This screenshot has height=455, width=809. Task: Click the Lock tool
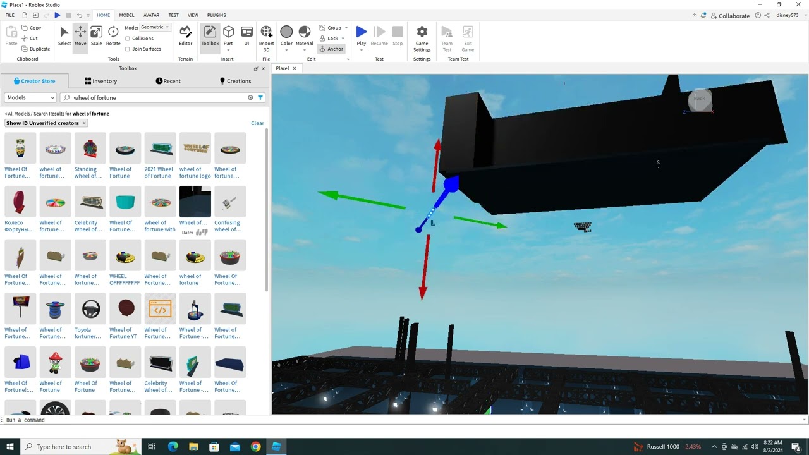coord(329,39)
